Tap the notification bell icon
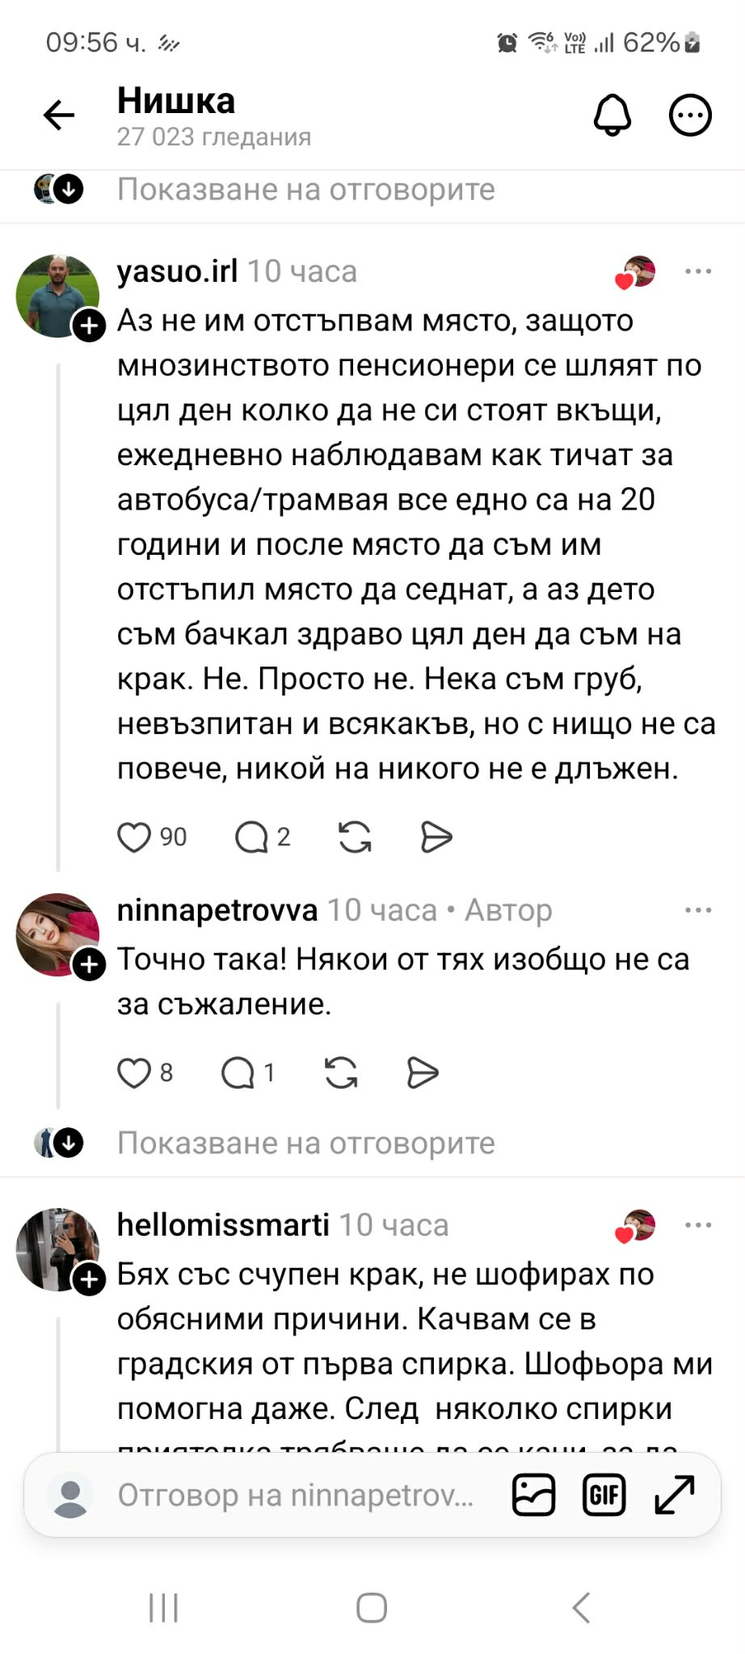Image resolution: width=745 pixels, height=1654 pixels. [x=612, y=115]
